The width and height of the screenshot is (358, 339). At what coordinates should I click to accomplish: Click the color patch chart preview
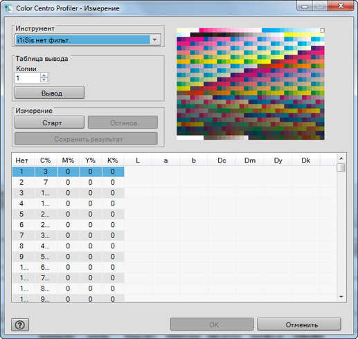point(251,84)
